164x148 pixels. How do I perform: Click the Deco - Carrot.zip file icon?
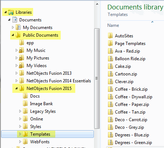tap(111, 120)
